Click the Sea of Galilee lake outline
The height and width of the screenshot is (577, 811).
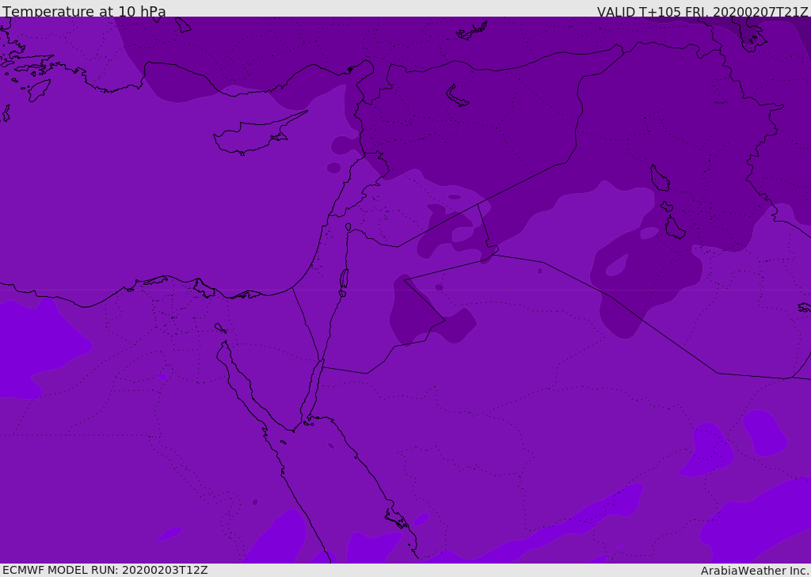click(x=348, y=227)
